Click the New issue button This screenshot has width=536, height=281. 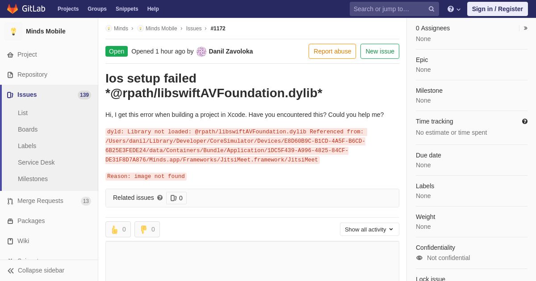(x=380, y=51)
